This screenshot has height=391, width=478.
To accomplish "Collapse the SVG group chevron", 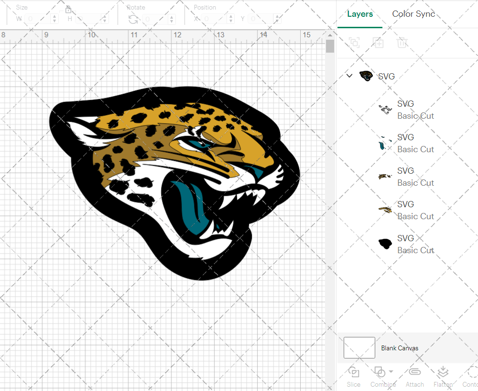I will pos(349,76).
